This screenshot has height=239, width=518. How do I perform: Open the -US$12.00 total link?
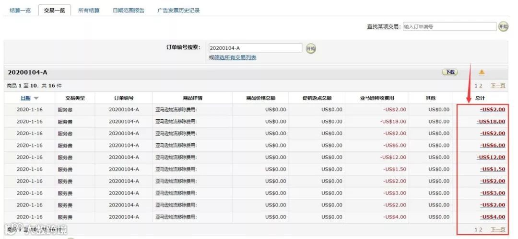tap(491, 157)
